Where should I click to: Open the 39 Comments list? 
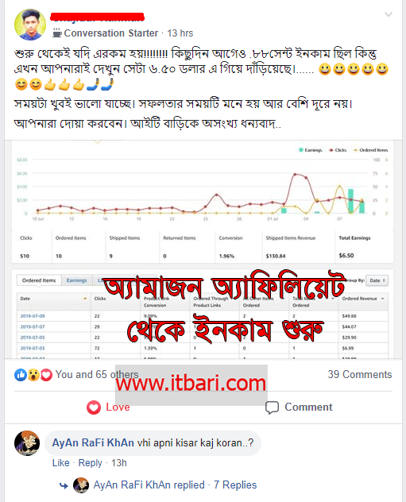(360, 374)
